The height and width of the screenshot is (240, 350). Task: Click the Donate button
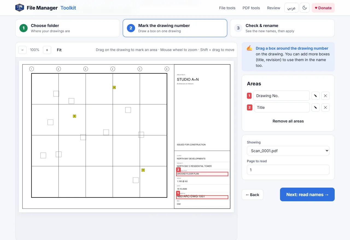coord(323,8)
